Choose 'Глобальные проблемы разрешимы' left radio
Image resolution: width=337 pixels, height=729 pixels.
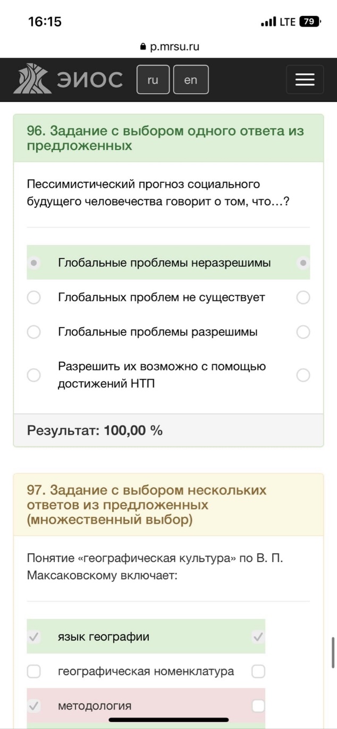coord(34,332)
